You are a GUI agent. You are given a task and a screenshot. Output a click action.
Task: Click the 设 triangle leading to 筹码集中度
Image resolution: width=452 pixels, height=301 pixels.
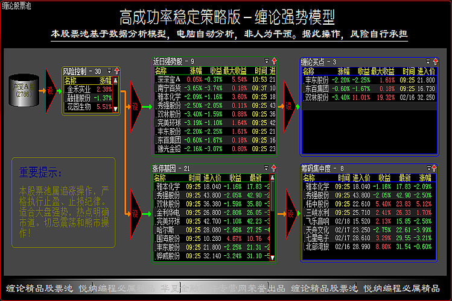pyautogui.click(x=288, y=214)
